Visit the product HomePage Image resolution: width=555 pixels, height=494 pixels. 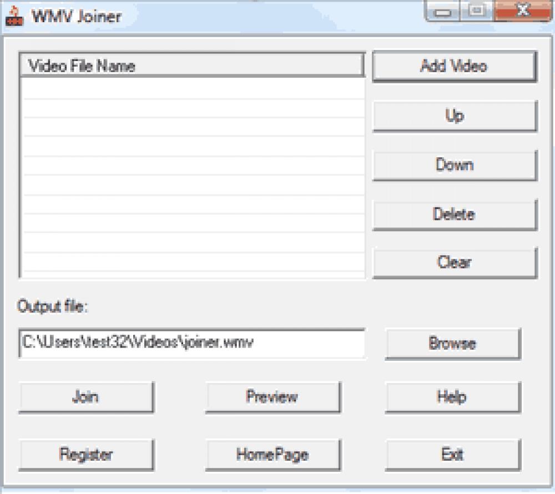[x=273, y=455]
